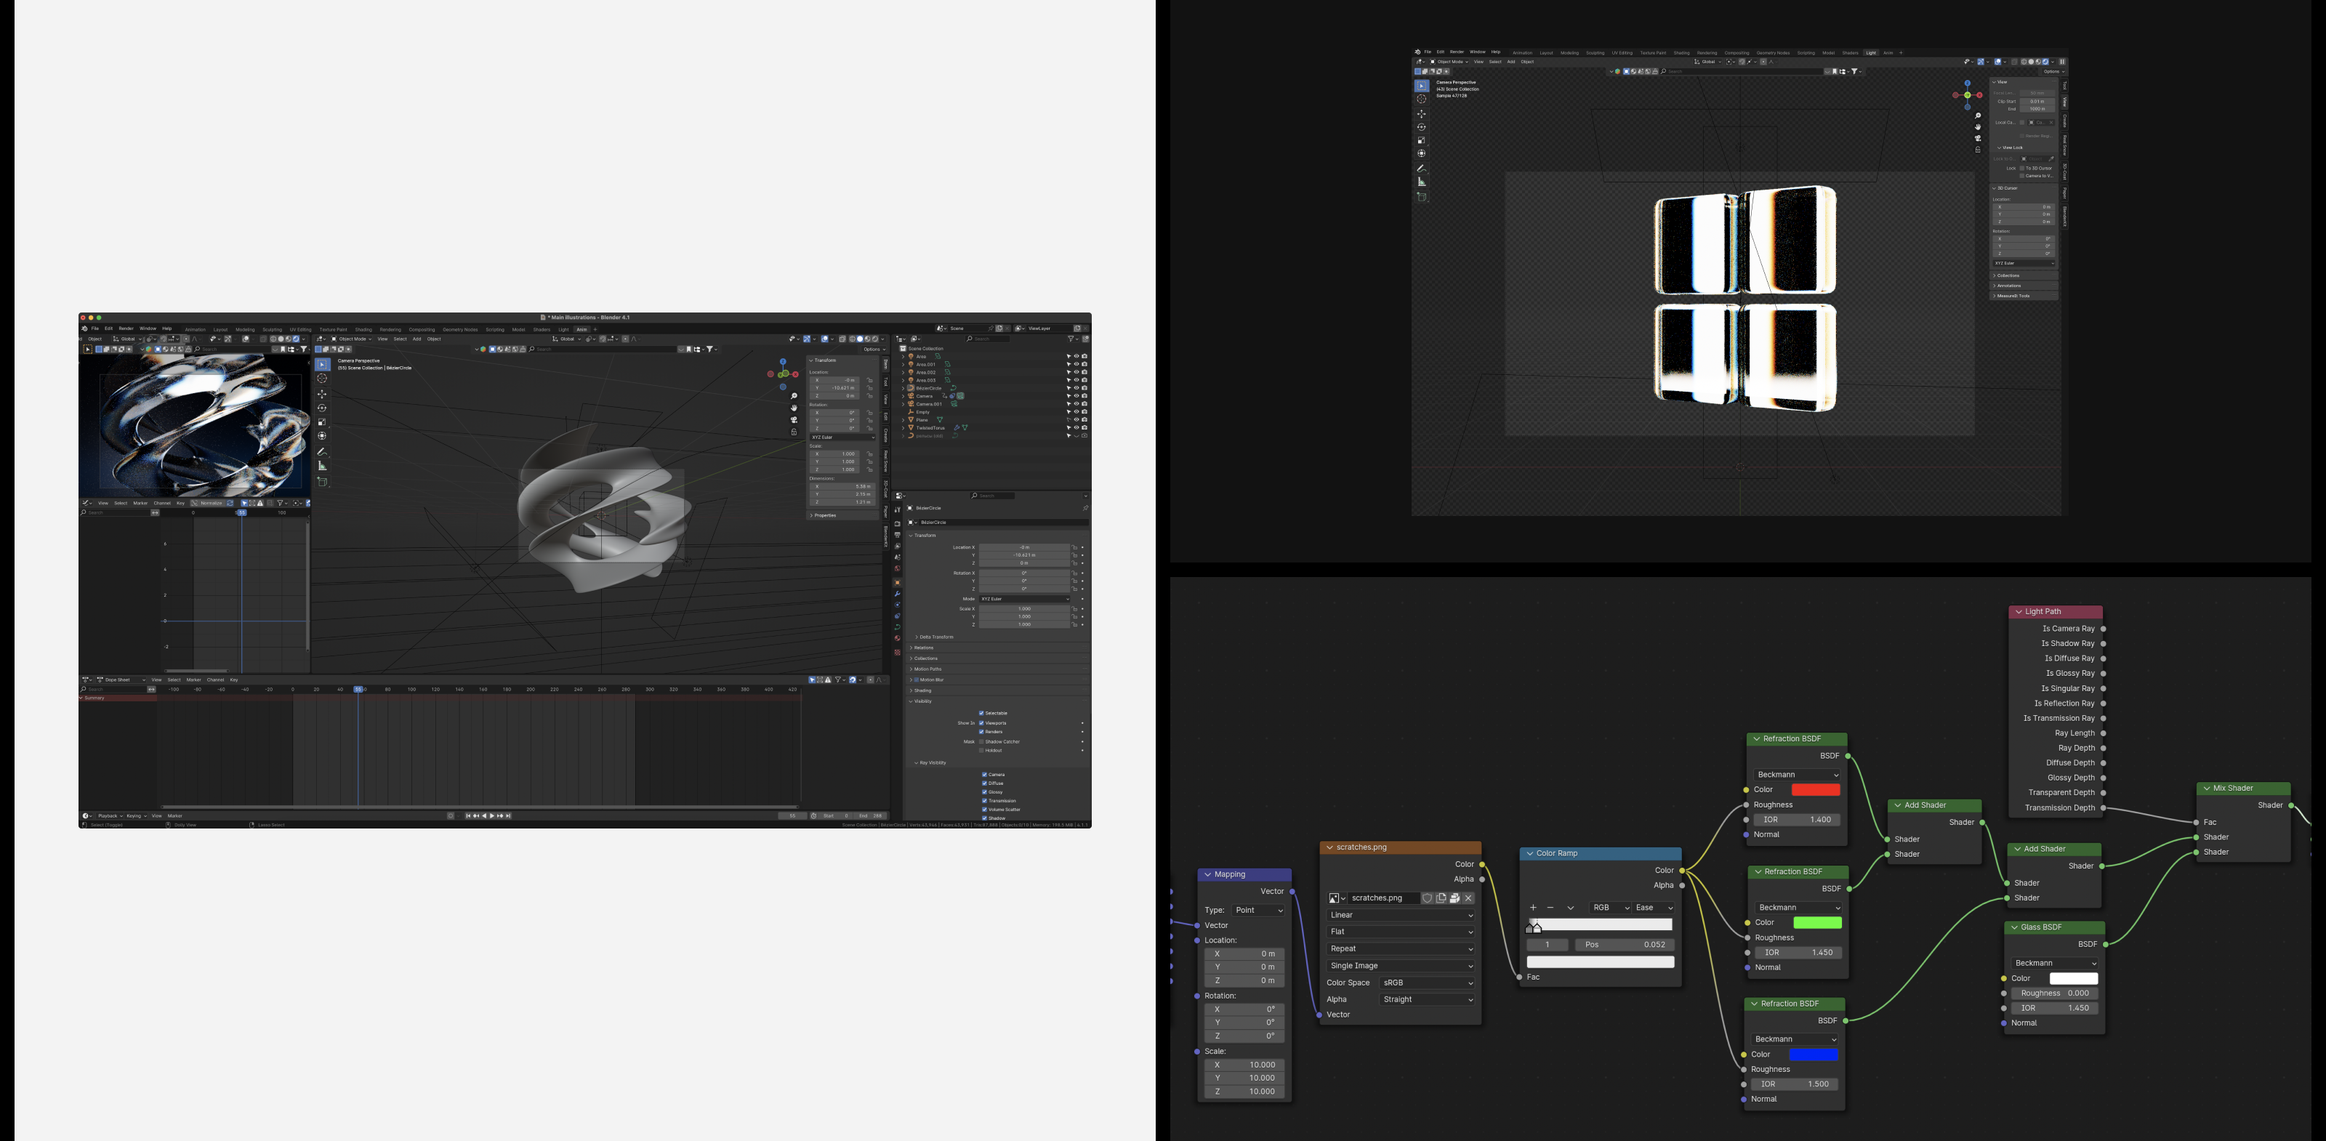
Task: Click the Blender logo beside the File menu
Action: click(85, 328)
